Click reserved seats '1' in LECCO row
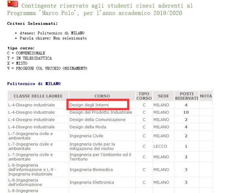This screenshot has height=193, width=252. pyautogui.click(x=186, y=146)
